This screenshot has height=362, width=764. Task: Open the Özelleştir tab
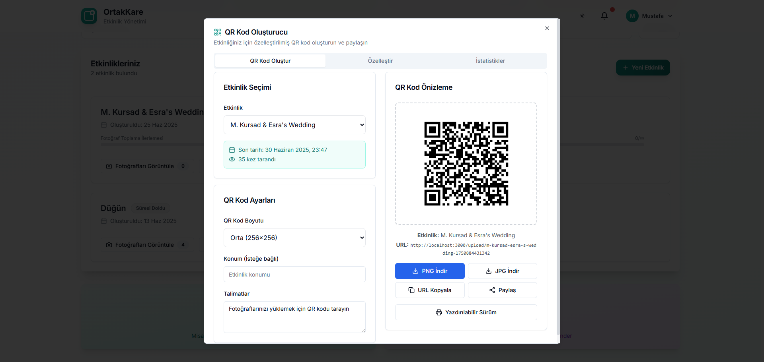pyautogui.click(x=380, y=61)
